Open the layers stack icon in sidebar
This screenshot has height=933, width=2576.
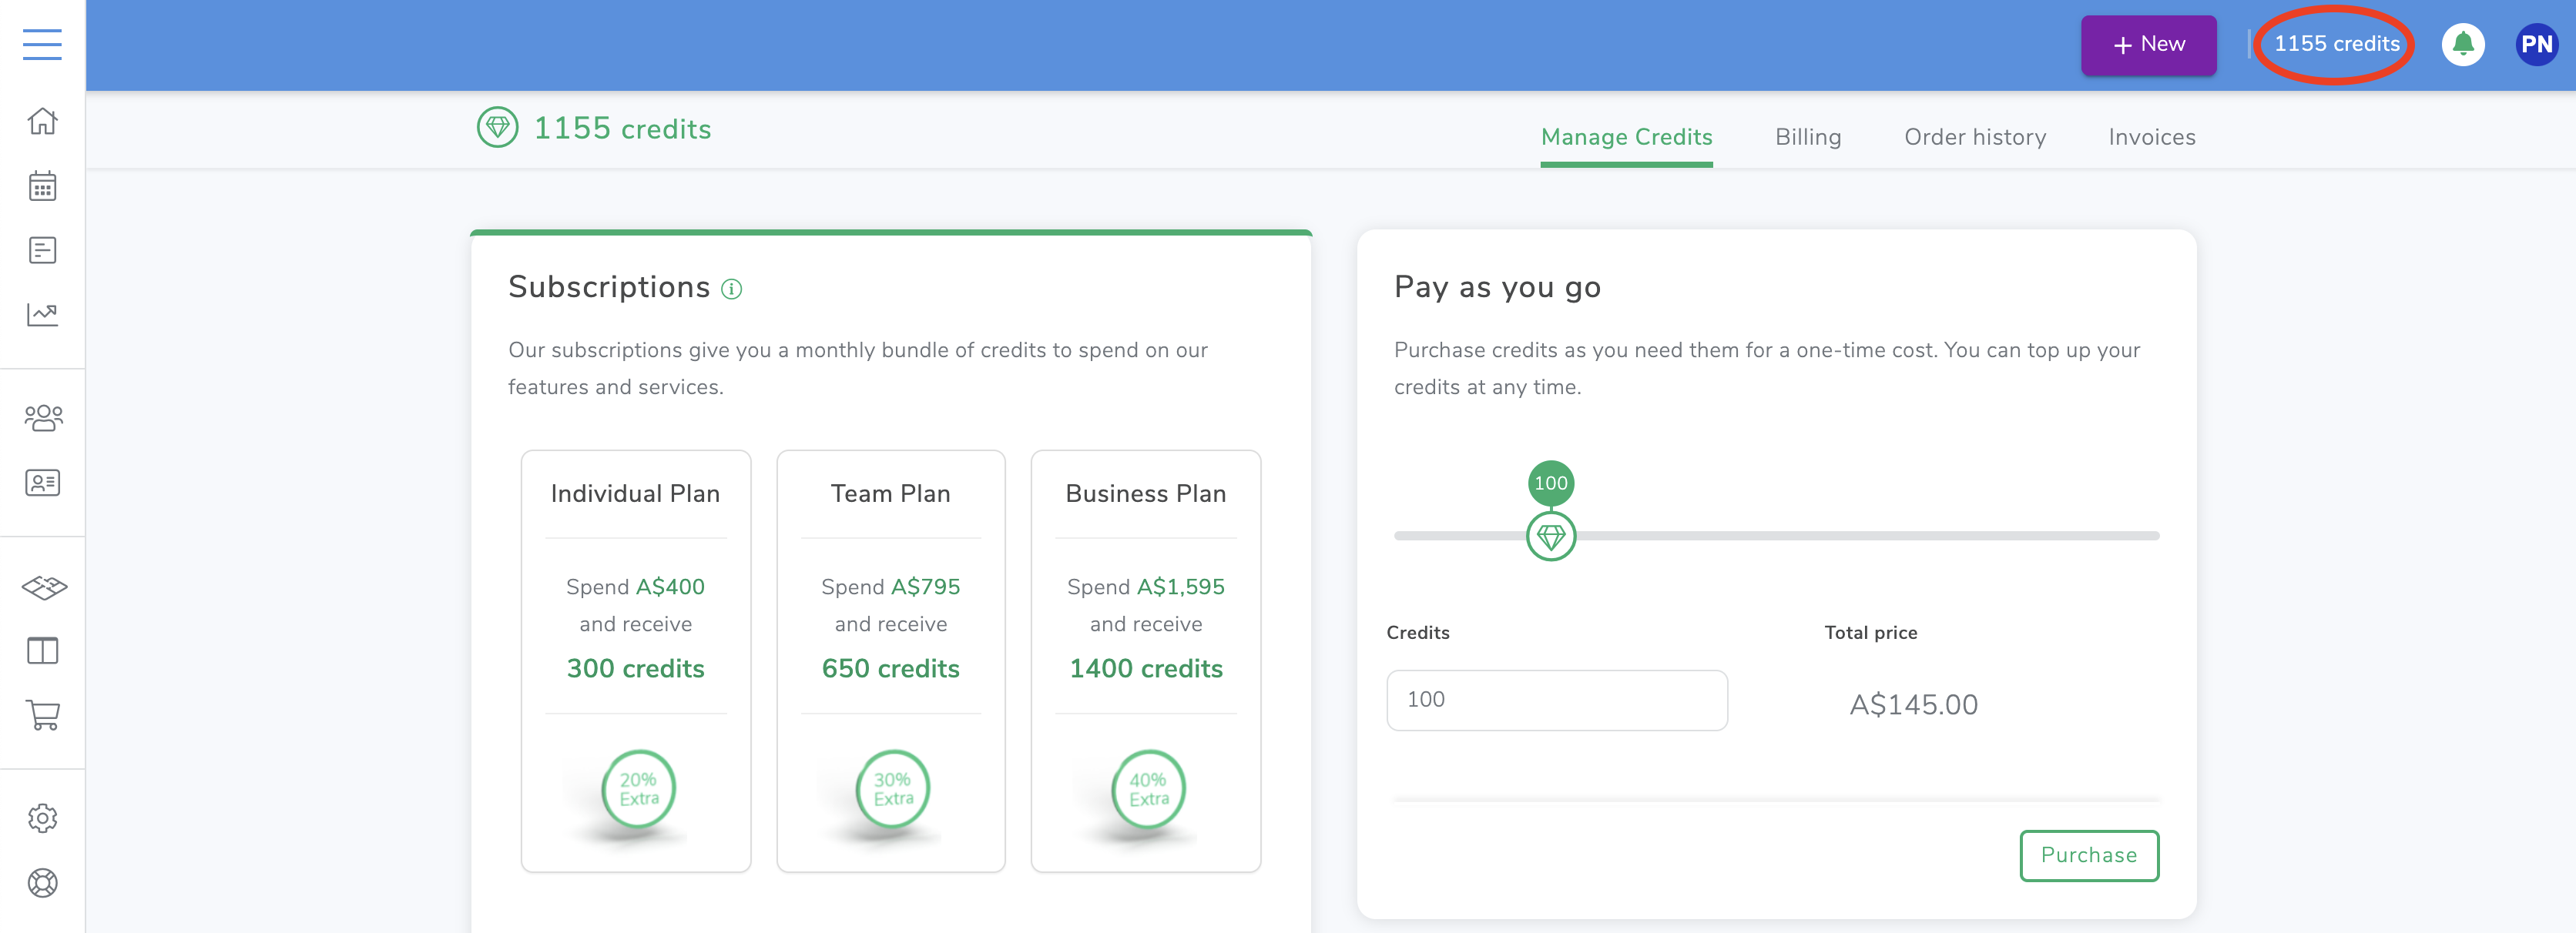(44, 587)
